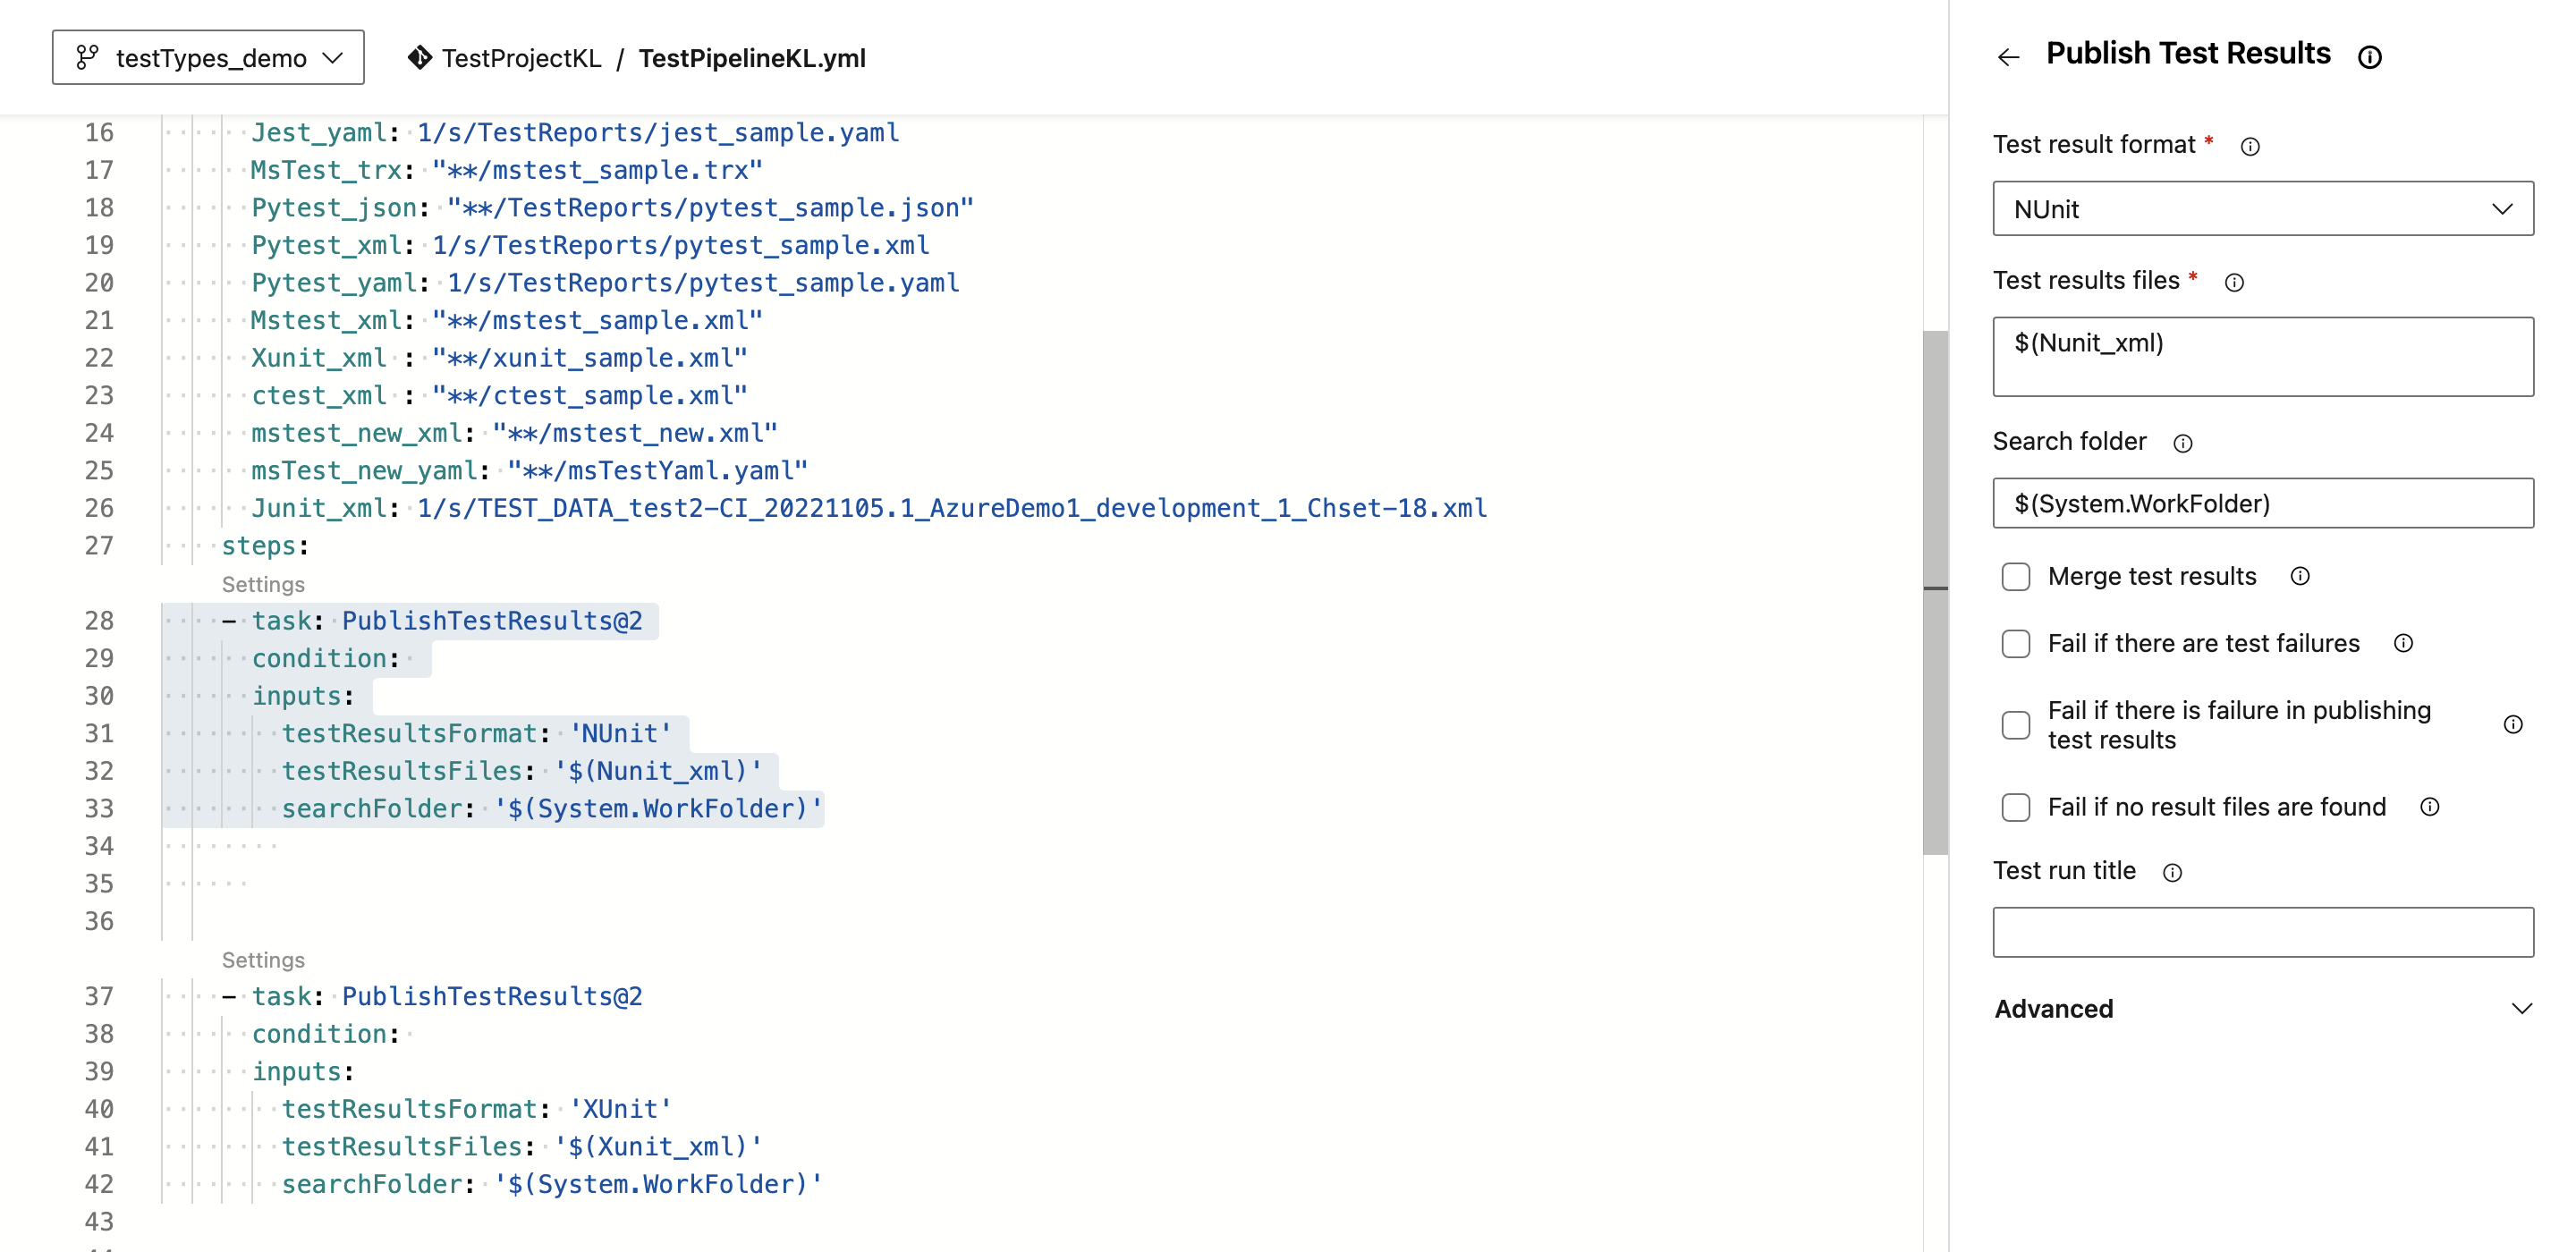Click the repository icon before TestProjectKL
2576x1252 pixels.
coord(419,57)
